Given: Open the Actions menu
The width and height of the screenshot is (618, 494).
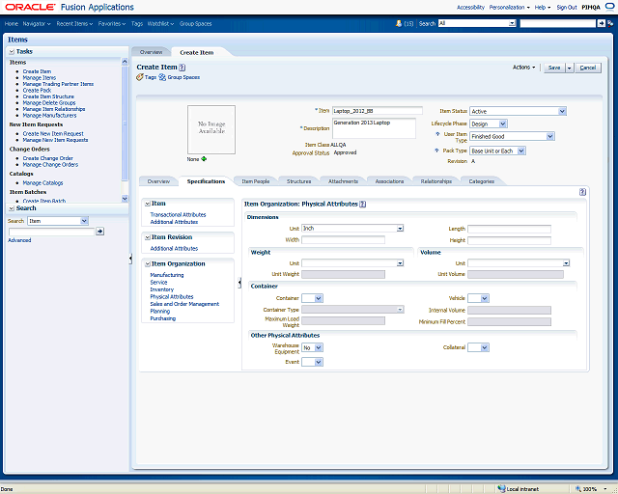Looking at the screenshot, I should click(x=523, y=68).
